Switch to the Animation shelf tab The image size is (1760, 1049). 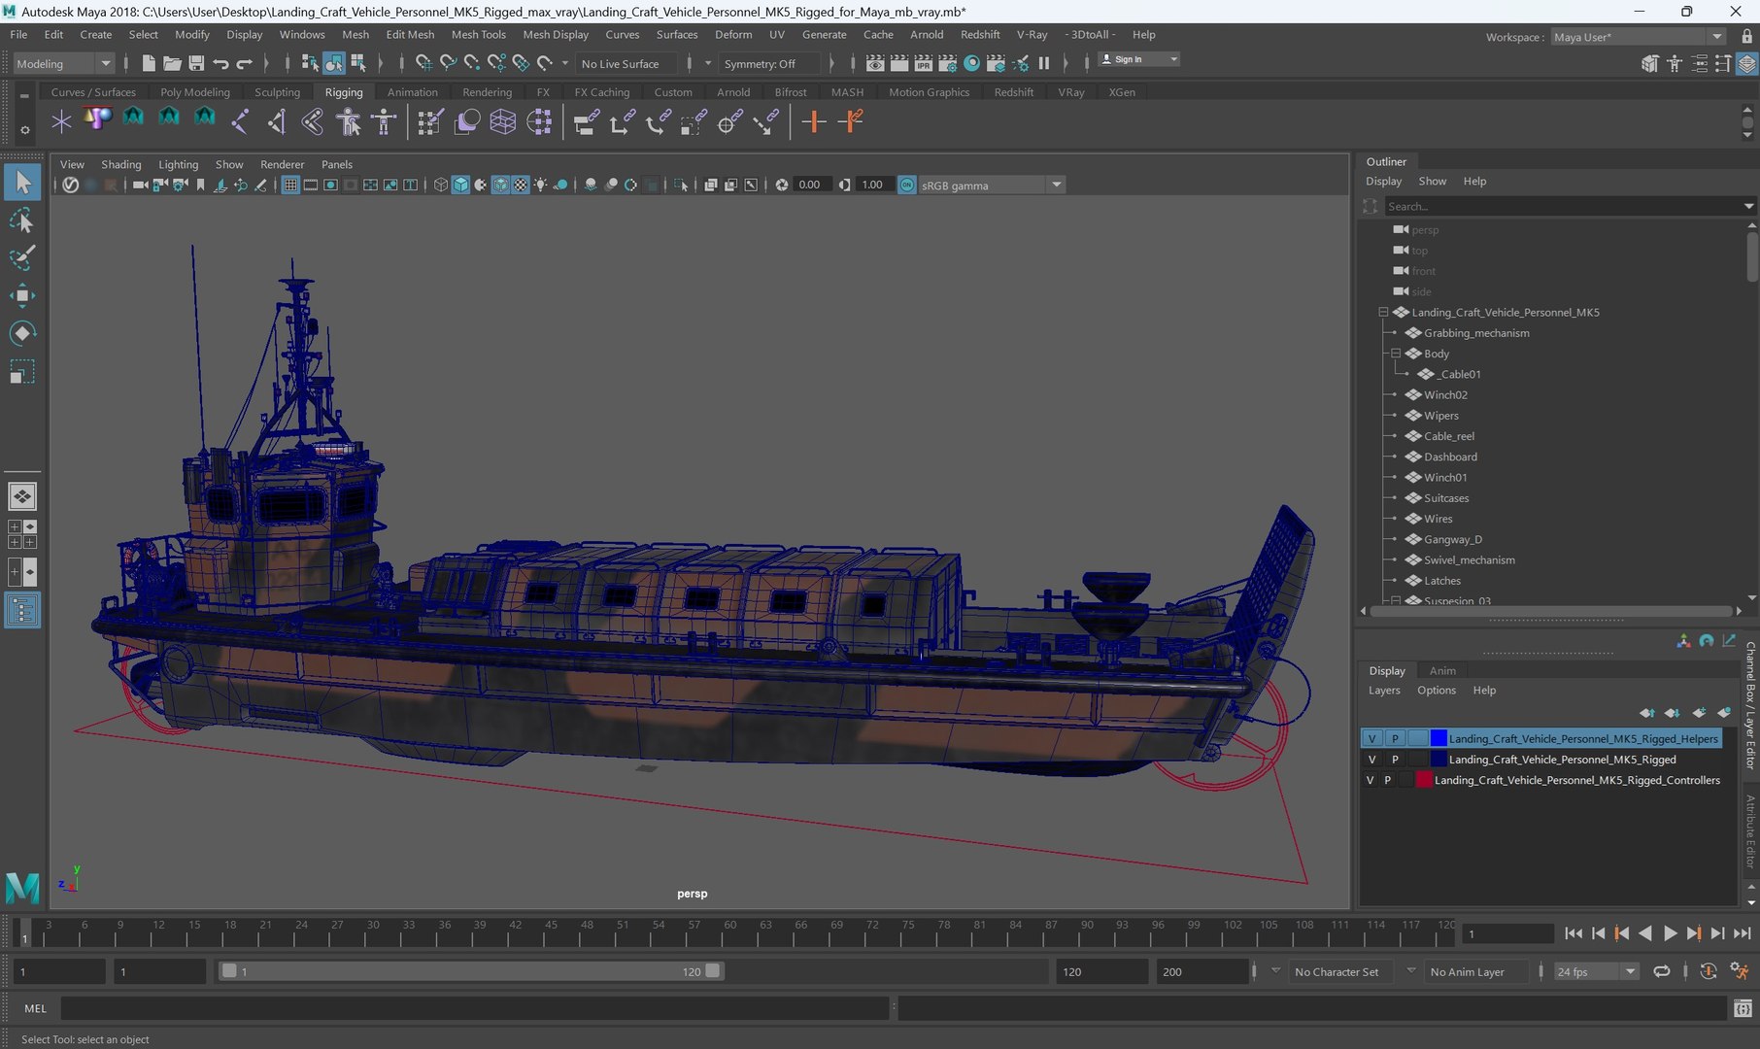[412, 92]
